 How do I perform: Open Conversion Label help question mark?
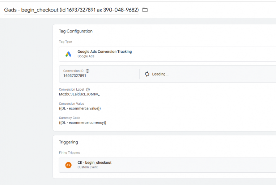tap(88, 90)
